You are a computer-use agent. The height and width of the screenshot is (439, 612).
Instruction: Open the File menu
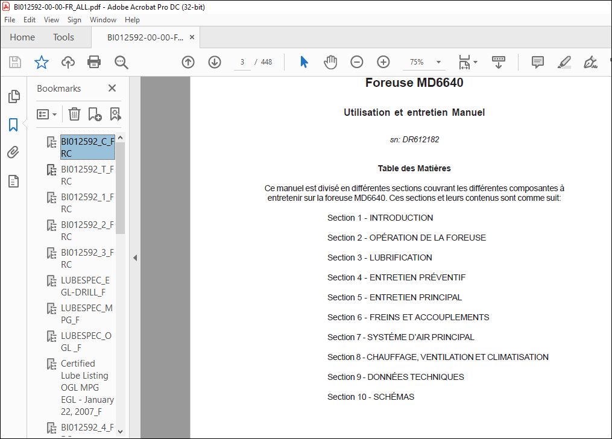coord(10,20)
